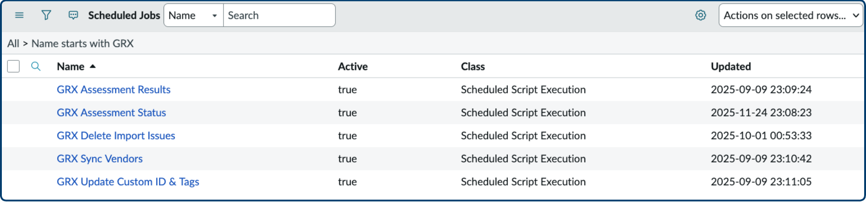This screenshot has width=866, height=202.
Task: Show the filter funnel panel
Action: click(x=46, y=15)
